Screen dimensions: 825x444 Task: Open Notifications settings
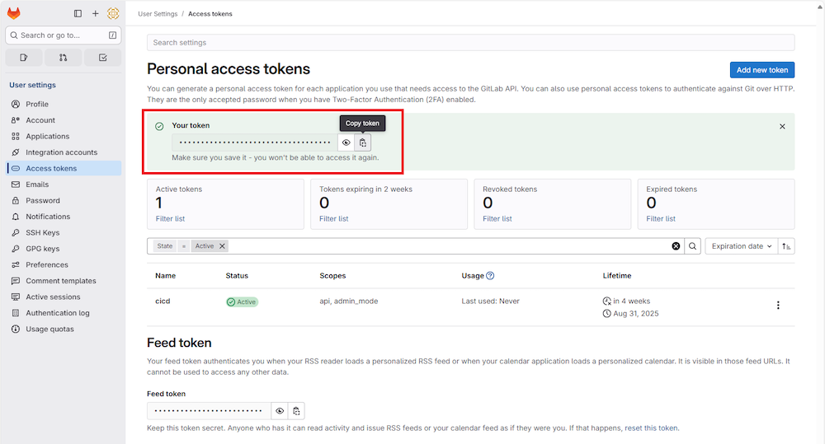pyautogui.click(x=64, y=217)
